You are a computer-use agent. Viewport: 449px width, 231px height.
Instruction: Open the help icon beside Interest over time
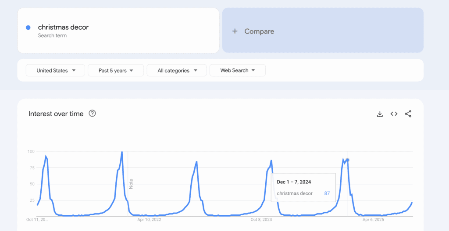click(x=92, y=114)
